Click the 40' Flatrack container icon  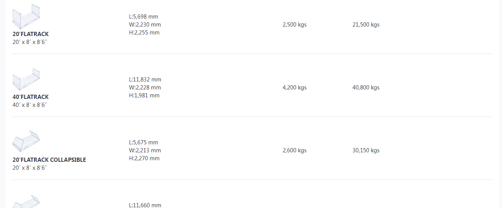click(27, 79)
